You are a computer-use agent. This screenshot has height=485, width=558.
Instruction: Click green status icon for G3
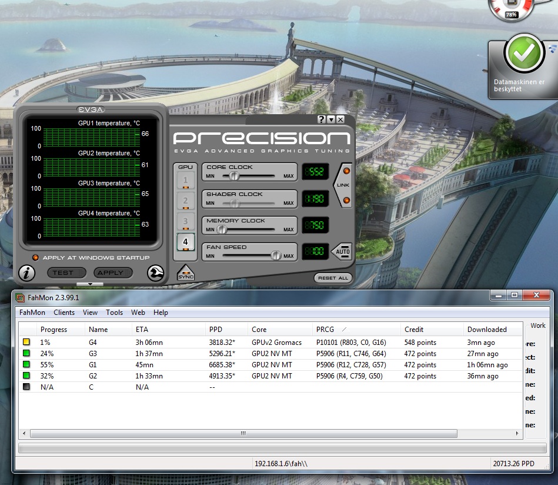[26, 353]
